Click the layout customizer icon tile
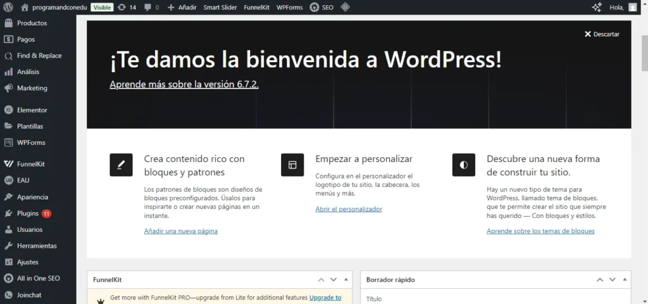 pos(292,165)
